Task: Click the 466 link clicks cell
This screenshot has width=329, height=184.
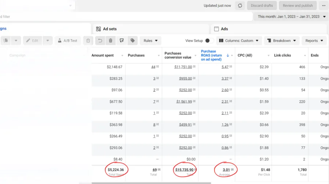Action: (302, 67)
